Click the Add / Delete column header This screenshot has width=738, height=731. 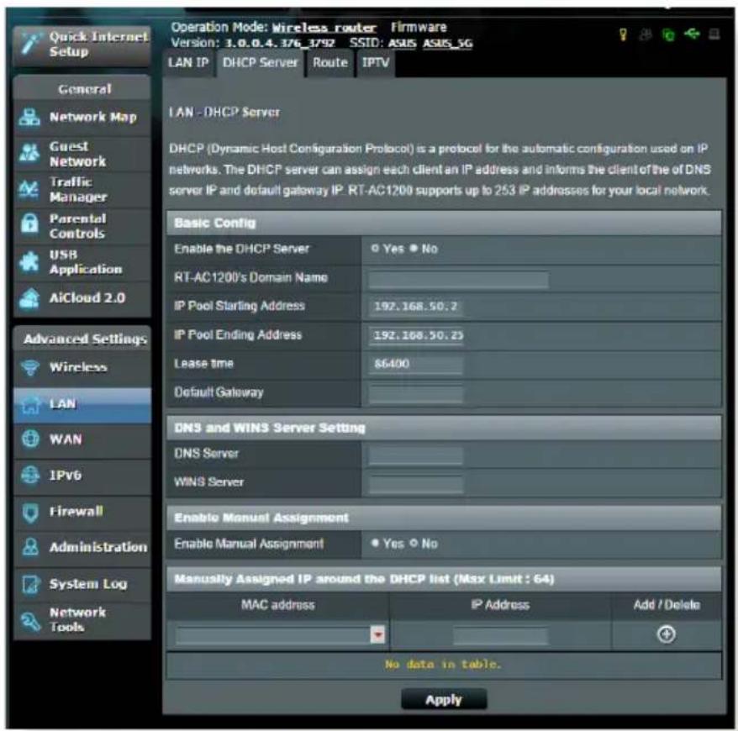(667, 605)
